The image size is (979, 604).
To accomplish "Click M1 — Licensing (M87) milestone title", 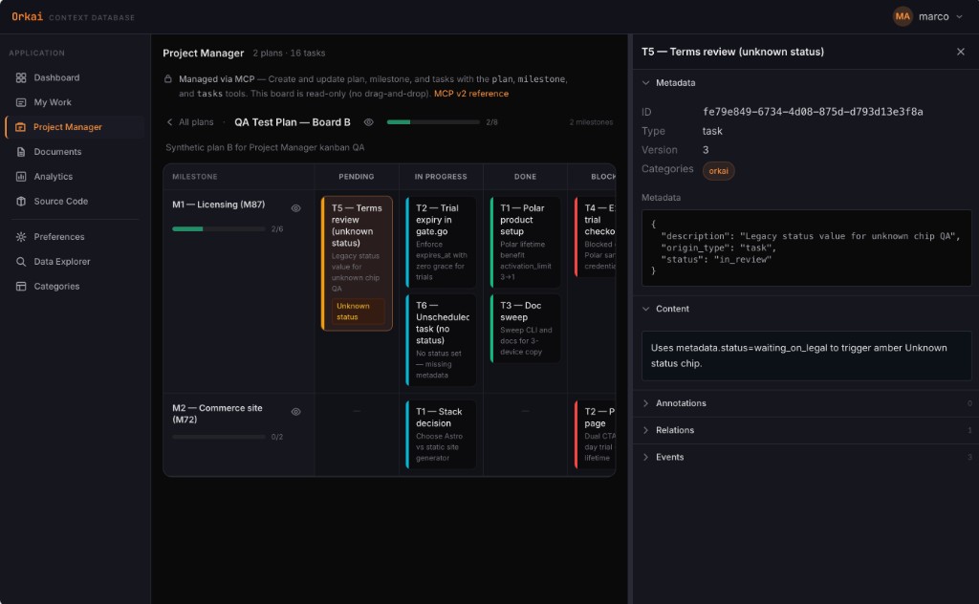I will coord(219,205).
